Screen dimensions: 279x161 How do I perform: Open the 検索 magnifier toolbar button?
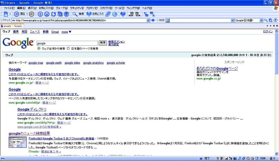[78, 14]
